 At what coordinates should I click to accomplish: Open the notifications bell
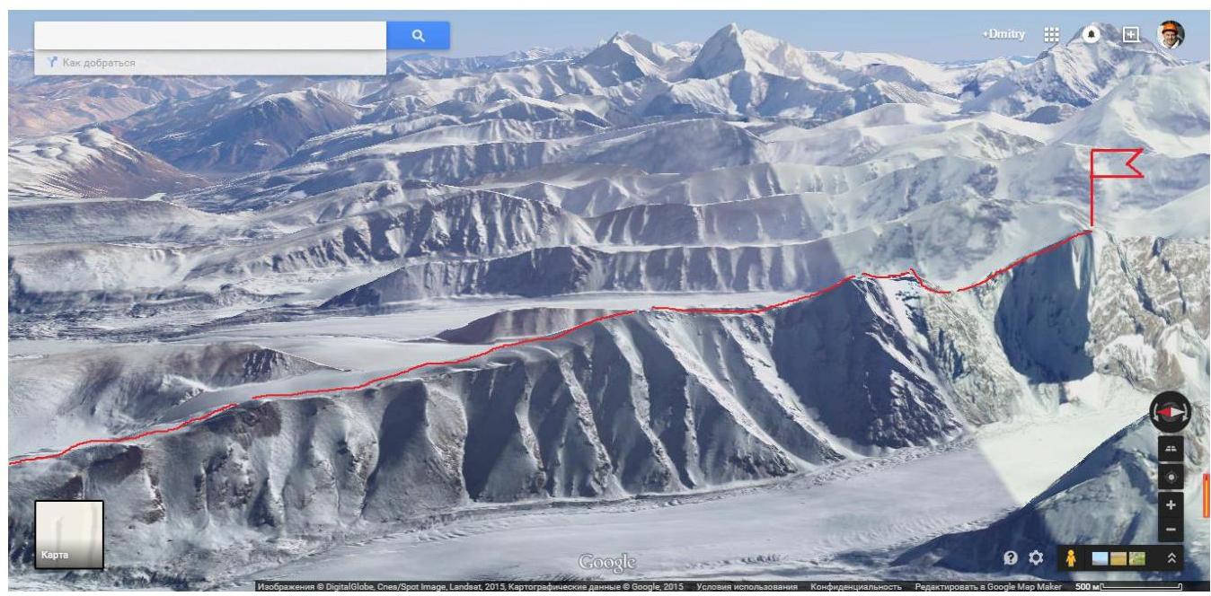click(x=1092, y=34)
